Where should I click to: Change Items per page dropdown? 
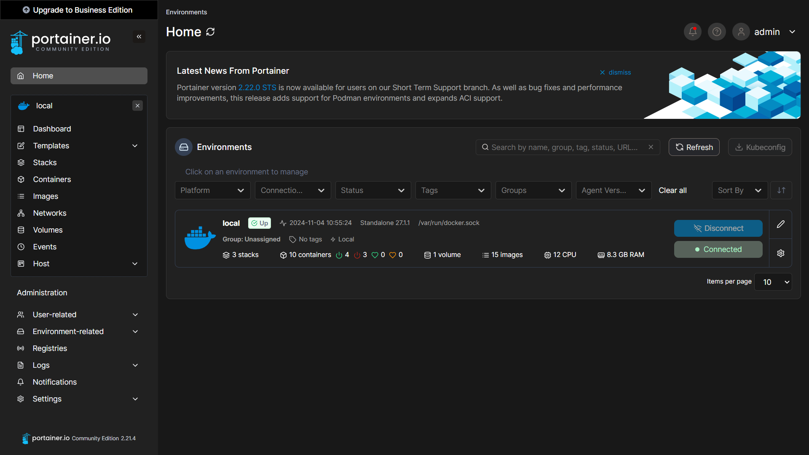pos(773,282)
